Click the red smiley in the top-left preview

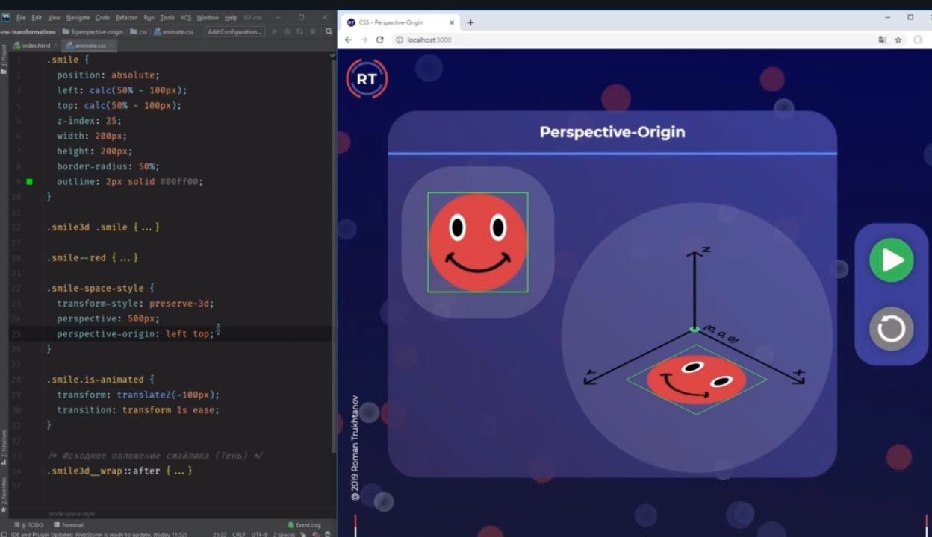pos(478,242)
